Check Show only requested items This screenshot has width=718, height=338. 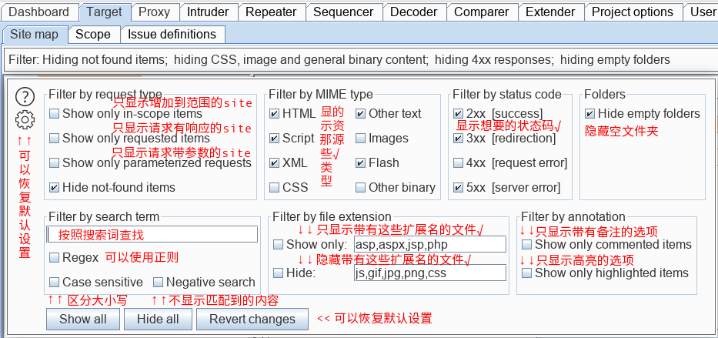click(x=55, y=138)
